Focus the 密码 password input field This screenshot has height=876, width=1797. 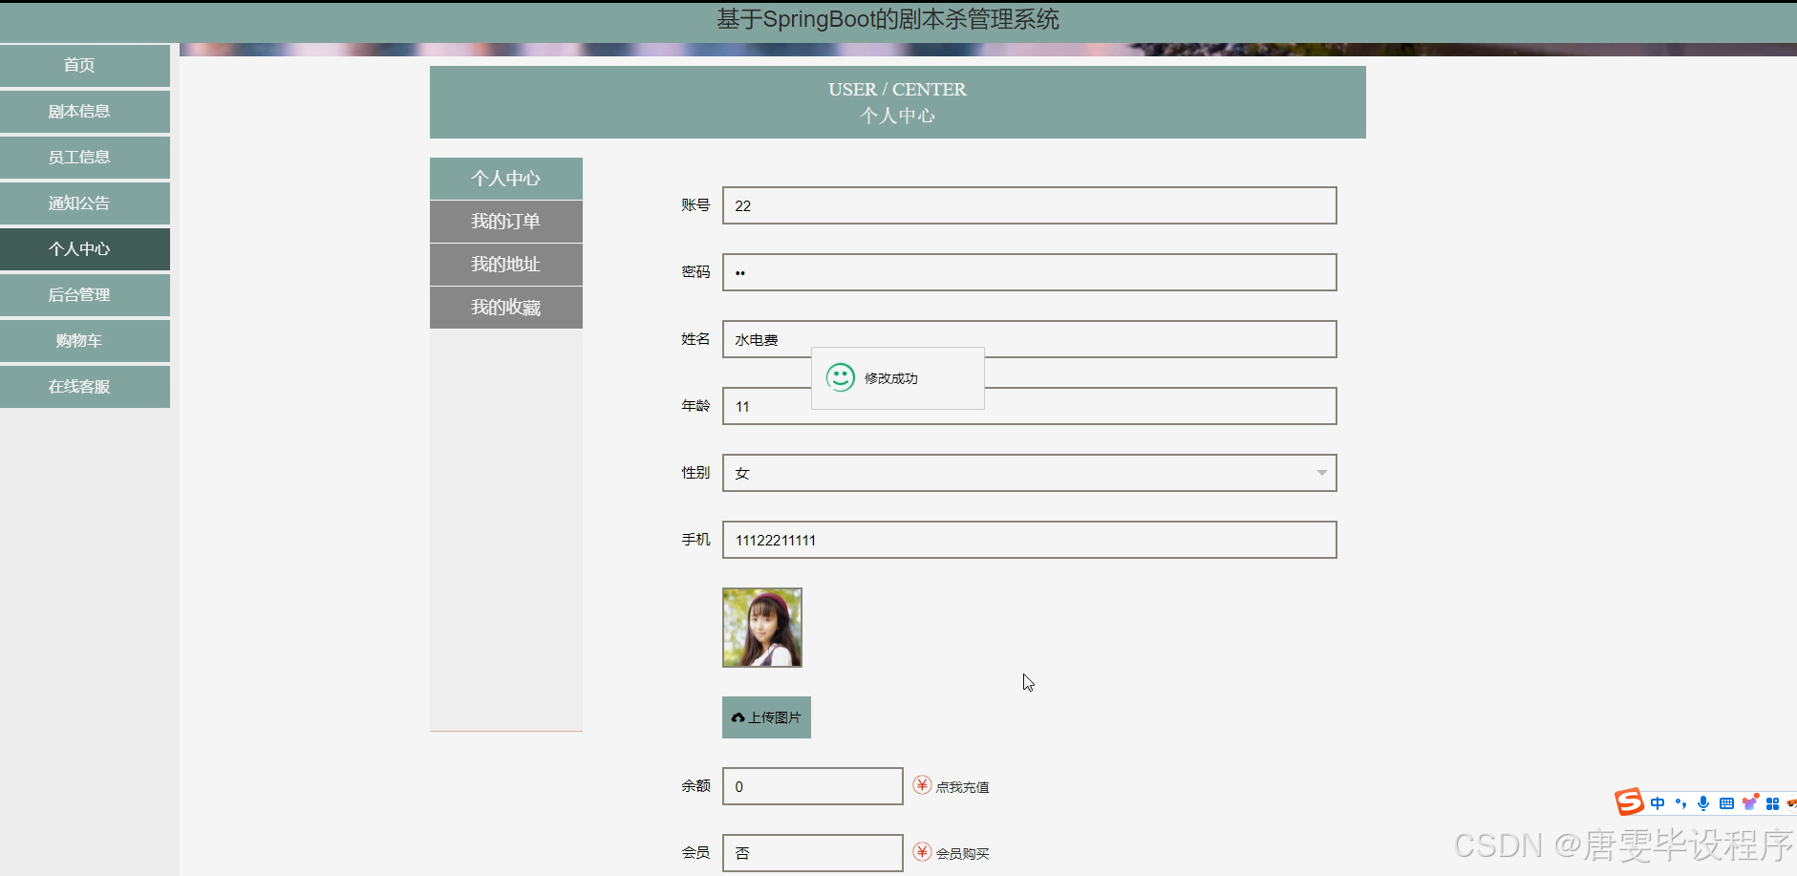pos(1029,272)
